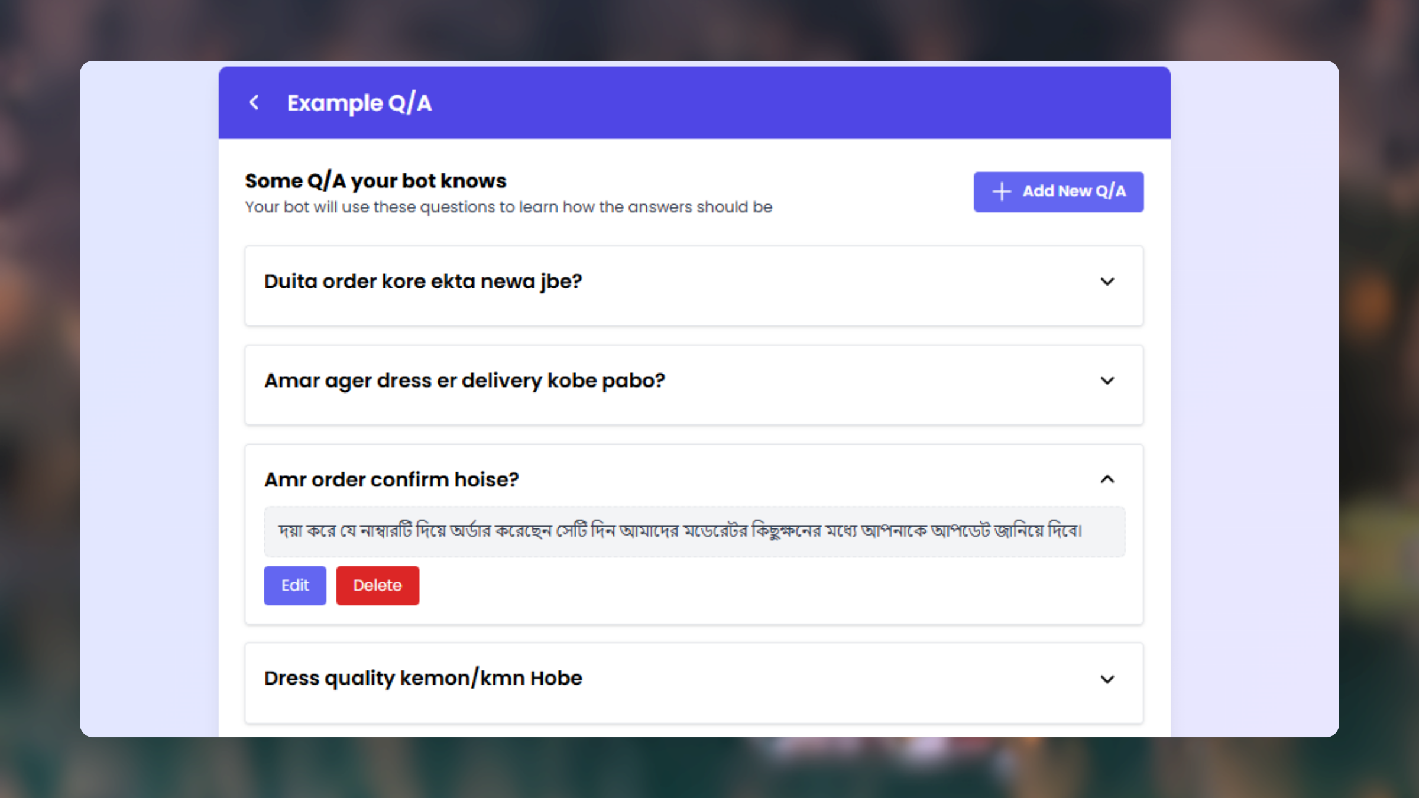Viewport: 1419px width, 798px height.
Task: Click the chevron next to 'Dress quality kemon/kmn Hobe'
Action: coord(1107,679)
